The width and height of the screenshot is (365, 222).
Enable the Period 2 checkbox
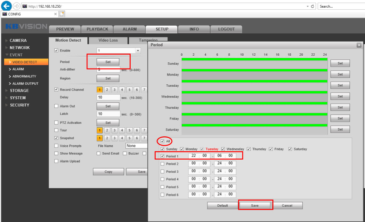[162, 164]
